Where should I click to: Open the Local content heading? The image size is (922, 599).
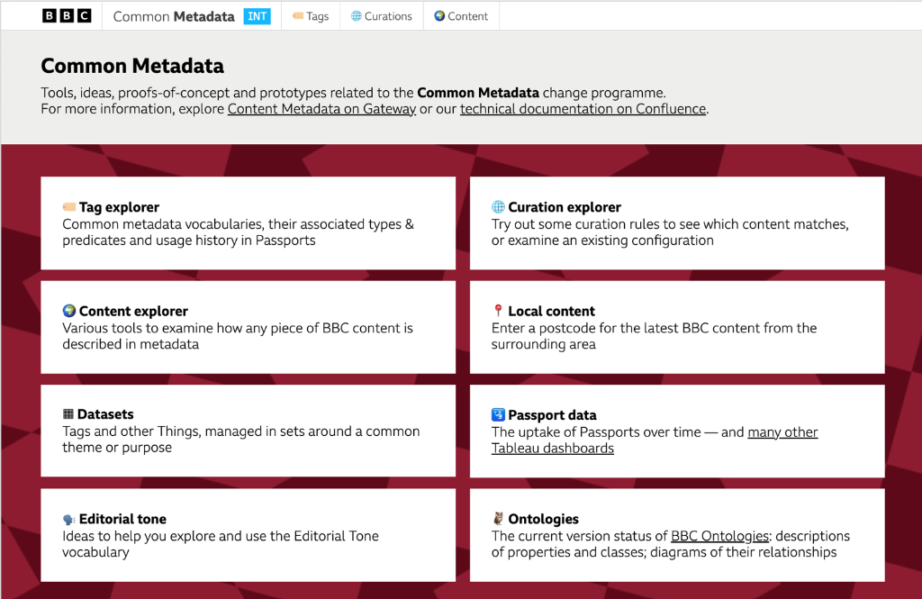552,311
